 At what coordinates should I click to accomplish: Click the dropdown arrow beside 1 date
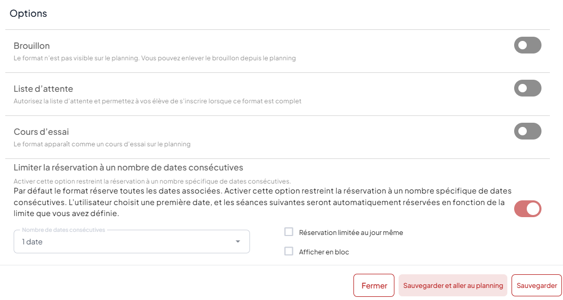tap(238, 242)
